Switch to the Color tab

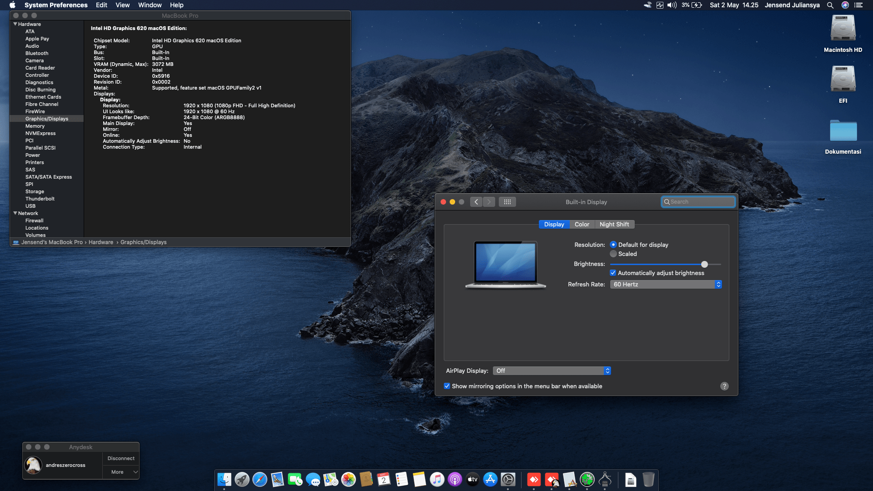pyautogui.click(x=582, y=224)
